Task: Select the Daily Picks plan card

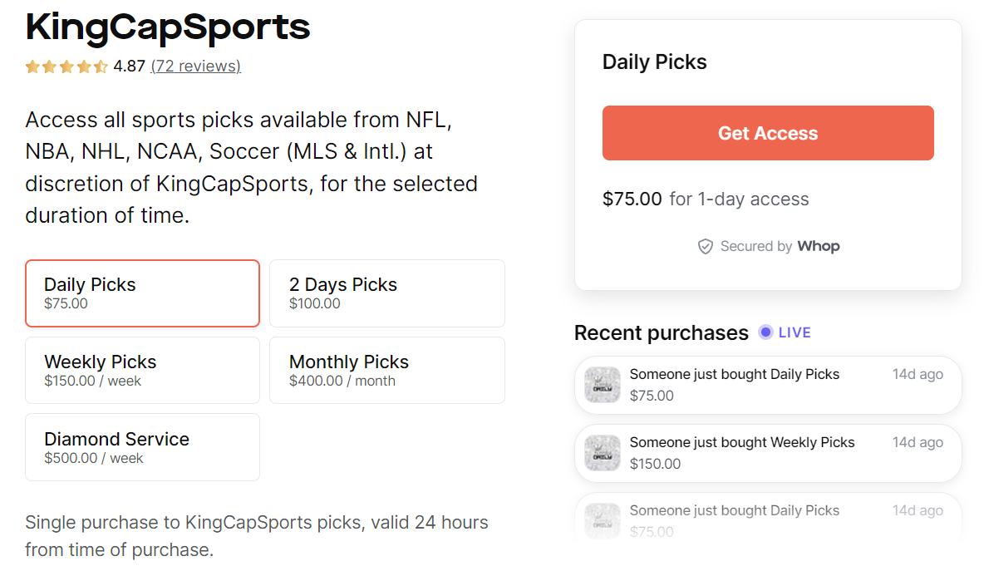Action: [x=142, y=293]
